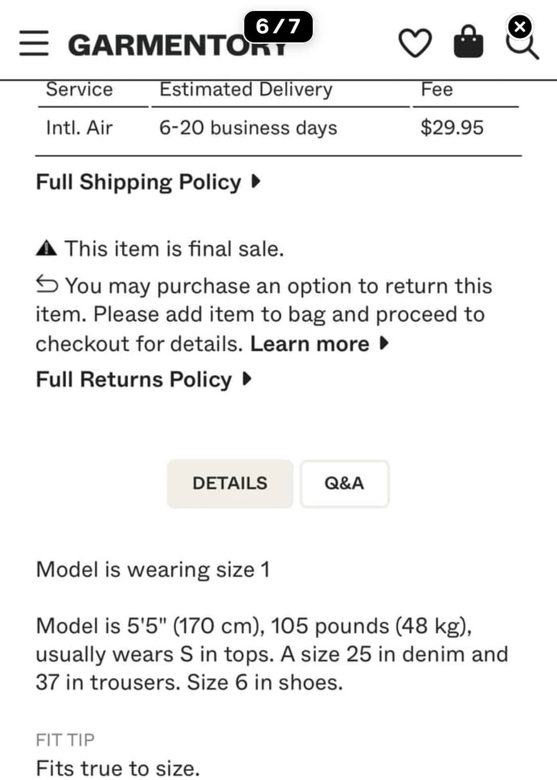This screenshot has height=780, width=557.
Task: Open the shopping bag
Action: pos(468,42)
